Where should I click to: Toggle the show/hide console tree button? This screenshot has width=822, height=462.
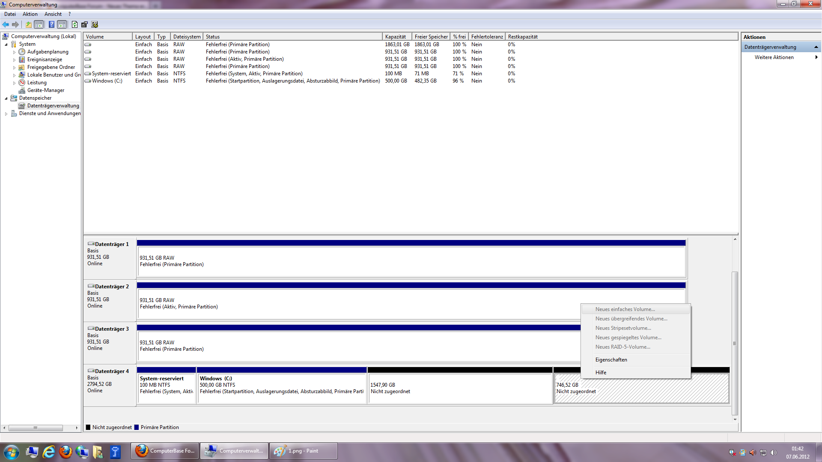coord(39,24)
